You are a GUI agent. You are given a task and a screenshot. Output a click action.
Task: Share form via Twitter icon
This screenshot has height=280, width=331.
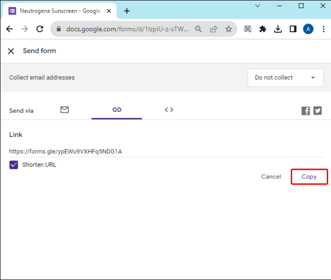pyautogui.click(x=318, y=111)
